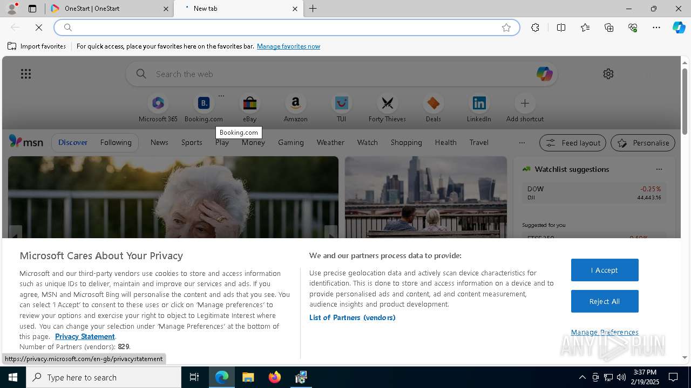Open List of Partners (vendors) link

click(x=353, y=317)
